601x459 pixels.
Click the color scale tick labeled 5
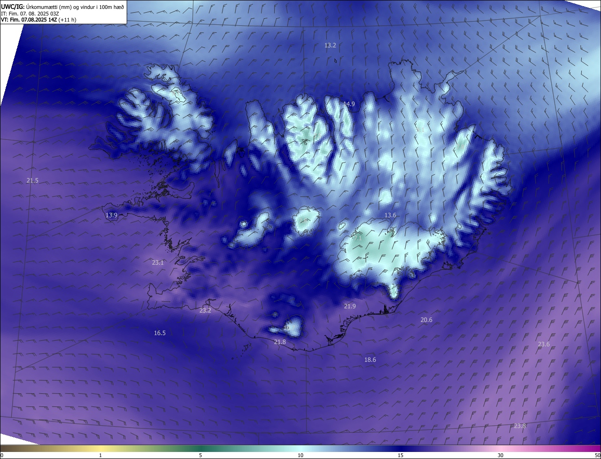tap(200, 456)
